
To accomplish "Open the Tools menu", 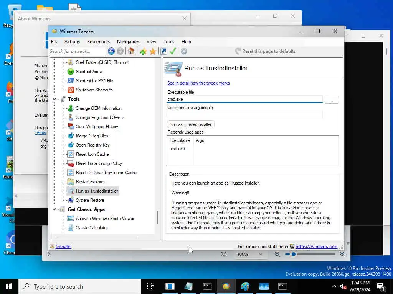I will click(169, 41).
